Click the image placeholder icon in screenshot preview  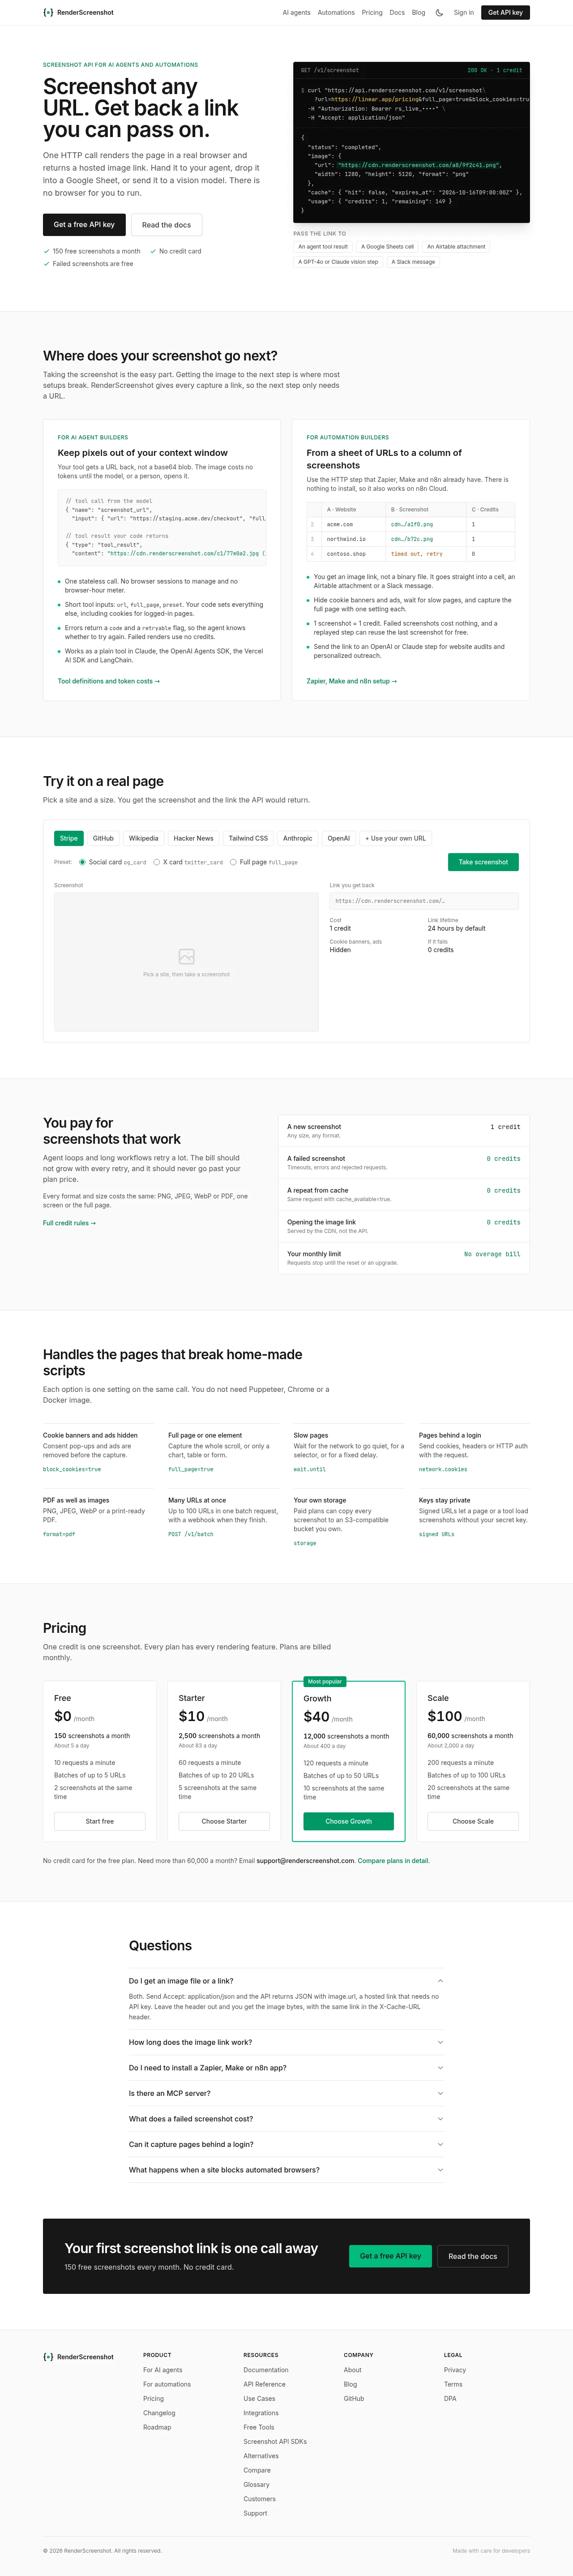point(186,956)
